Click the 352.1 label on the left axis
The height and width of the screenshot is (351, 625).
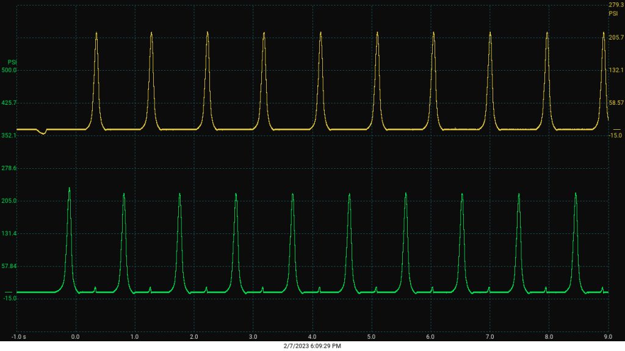click(x=9, y=135)
